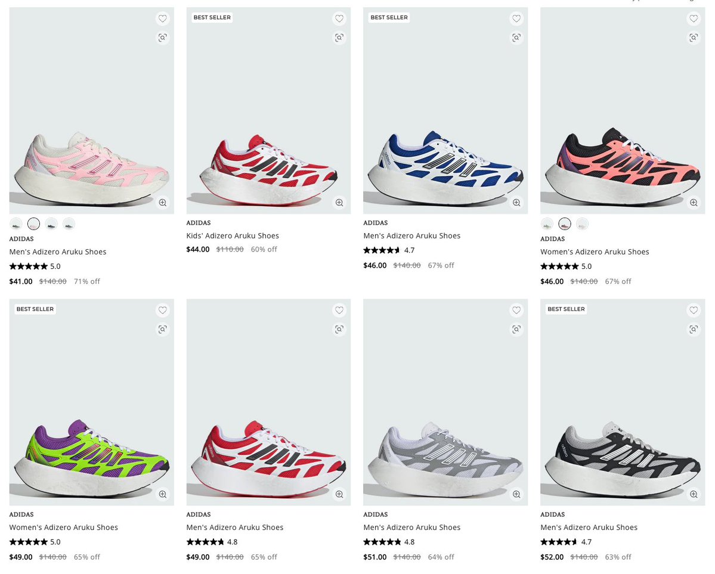Favorite the $51.00 gray Men's shoe

[516, 311]
